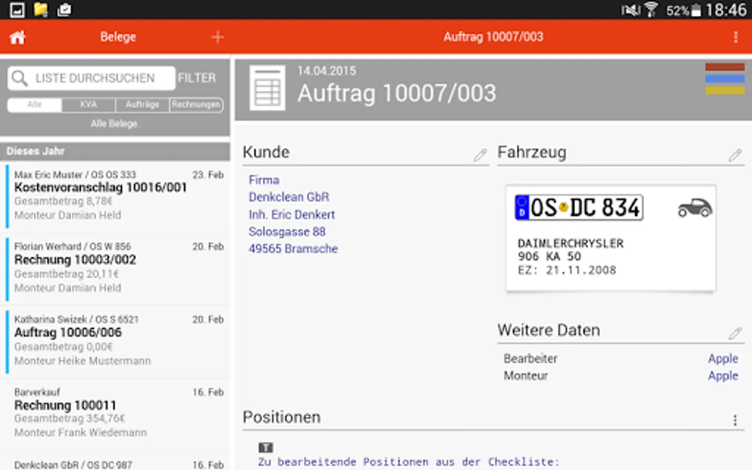Open the clipboard notification icon in status bar
The height and width of the screenshot is (470, 752).
point(64,10)
